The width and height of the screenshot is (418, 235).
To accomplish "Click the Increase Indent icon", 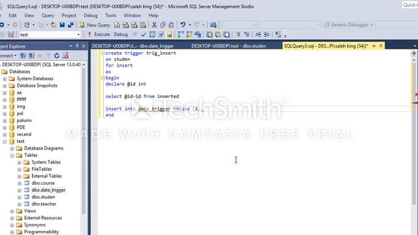I will tap(266, 35).
